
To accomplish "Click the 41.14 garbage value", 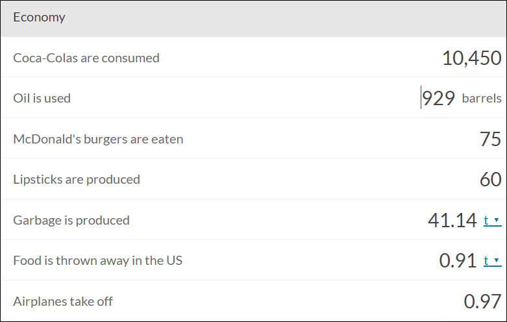I will (452, 220).
